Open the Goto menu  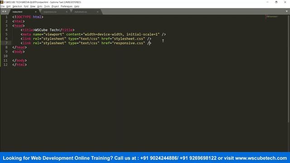(40, 6)
